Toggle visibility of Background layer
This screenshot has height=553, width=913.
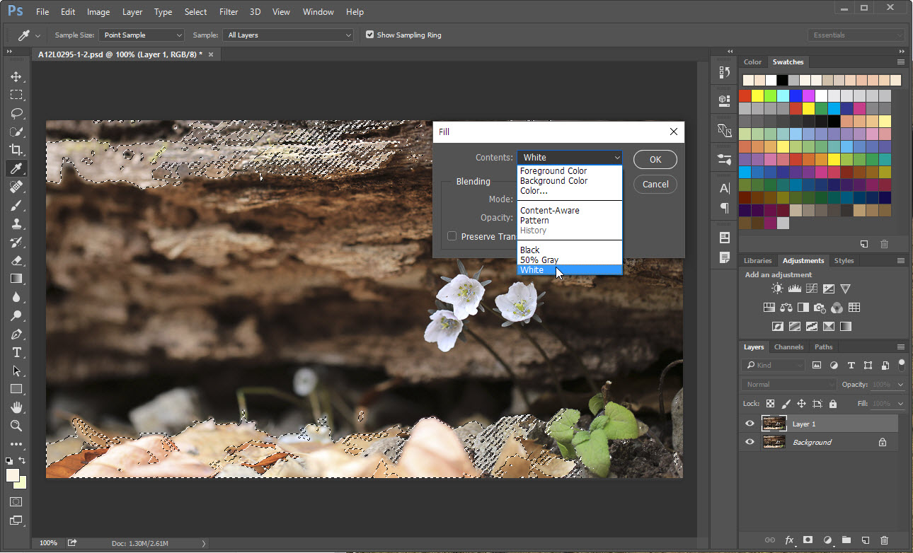coord(750,442)
